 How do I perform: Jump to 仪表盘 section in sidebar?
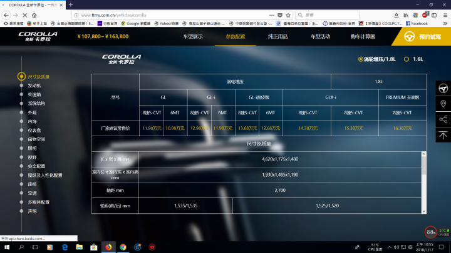[x=34, y=130]
